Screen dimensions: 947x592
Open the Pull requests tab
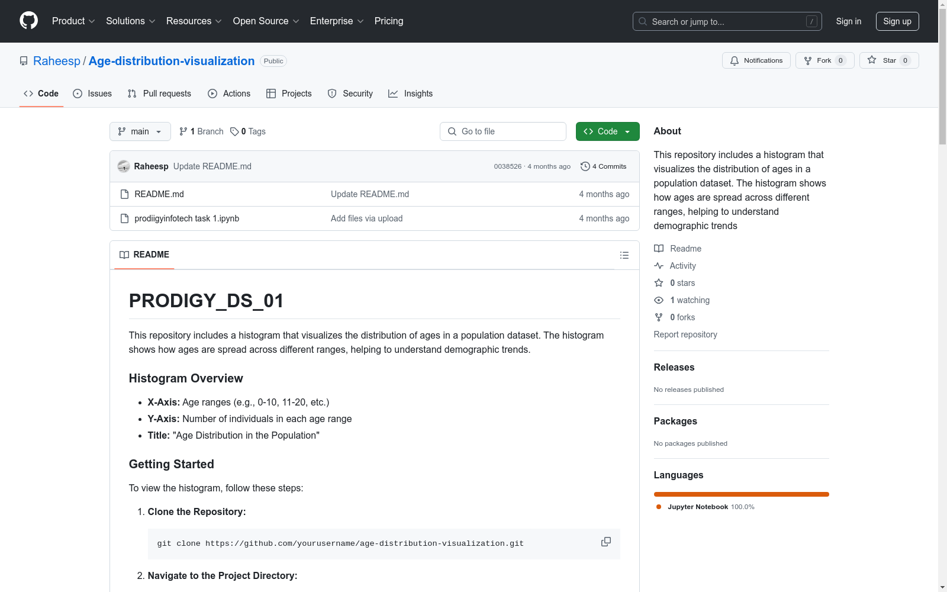coord(159,94)
